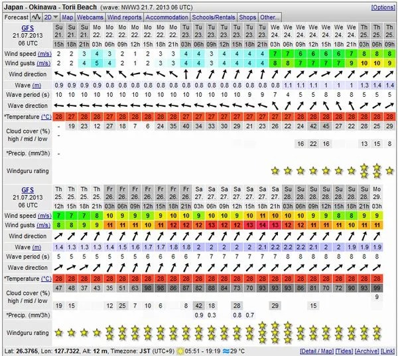Click wave direction arrow under We 24. 03h

click(x=275, y=105)
